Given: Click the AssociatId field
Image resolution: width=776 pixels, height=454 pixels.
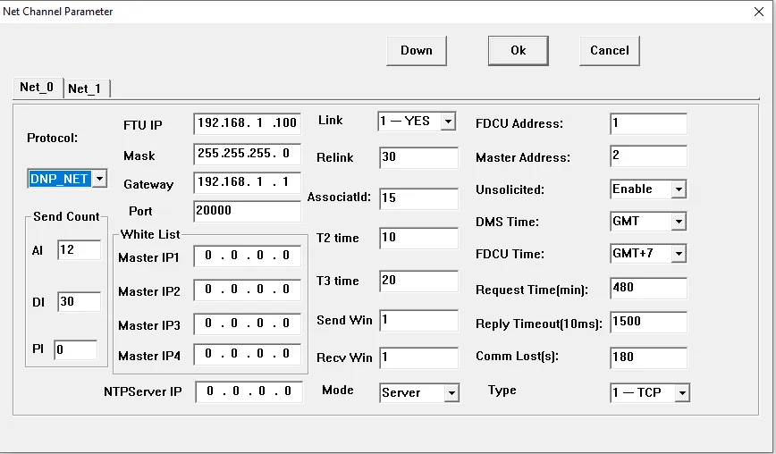Looking at the screenshot, I should tap(418, 198).
